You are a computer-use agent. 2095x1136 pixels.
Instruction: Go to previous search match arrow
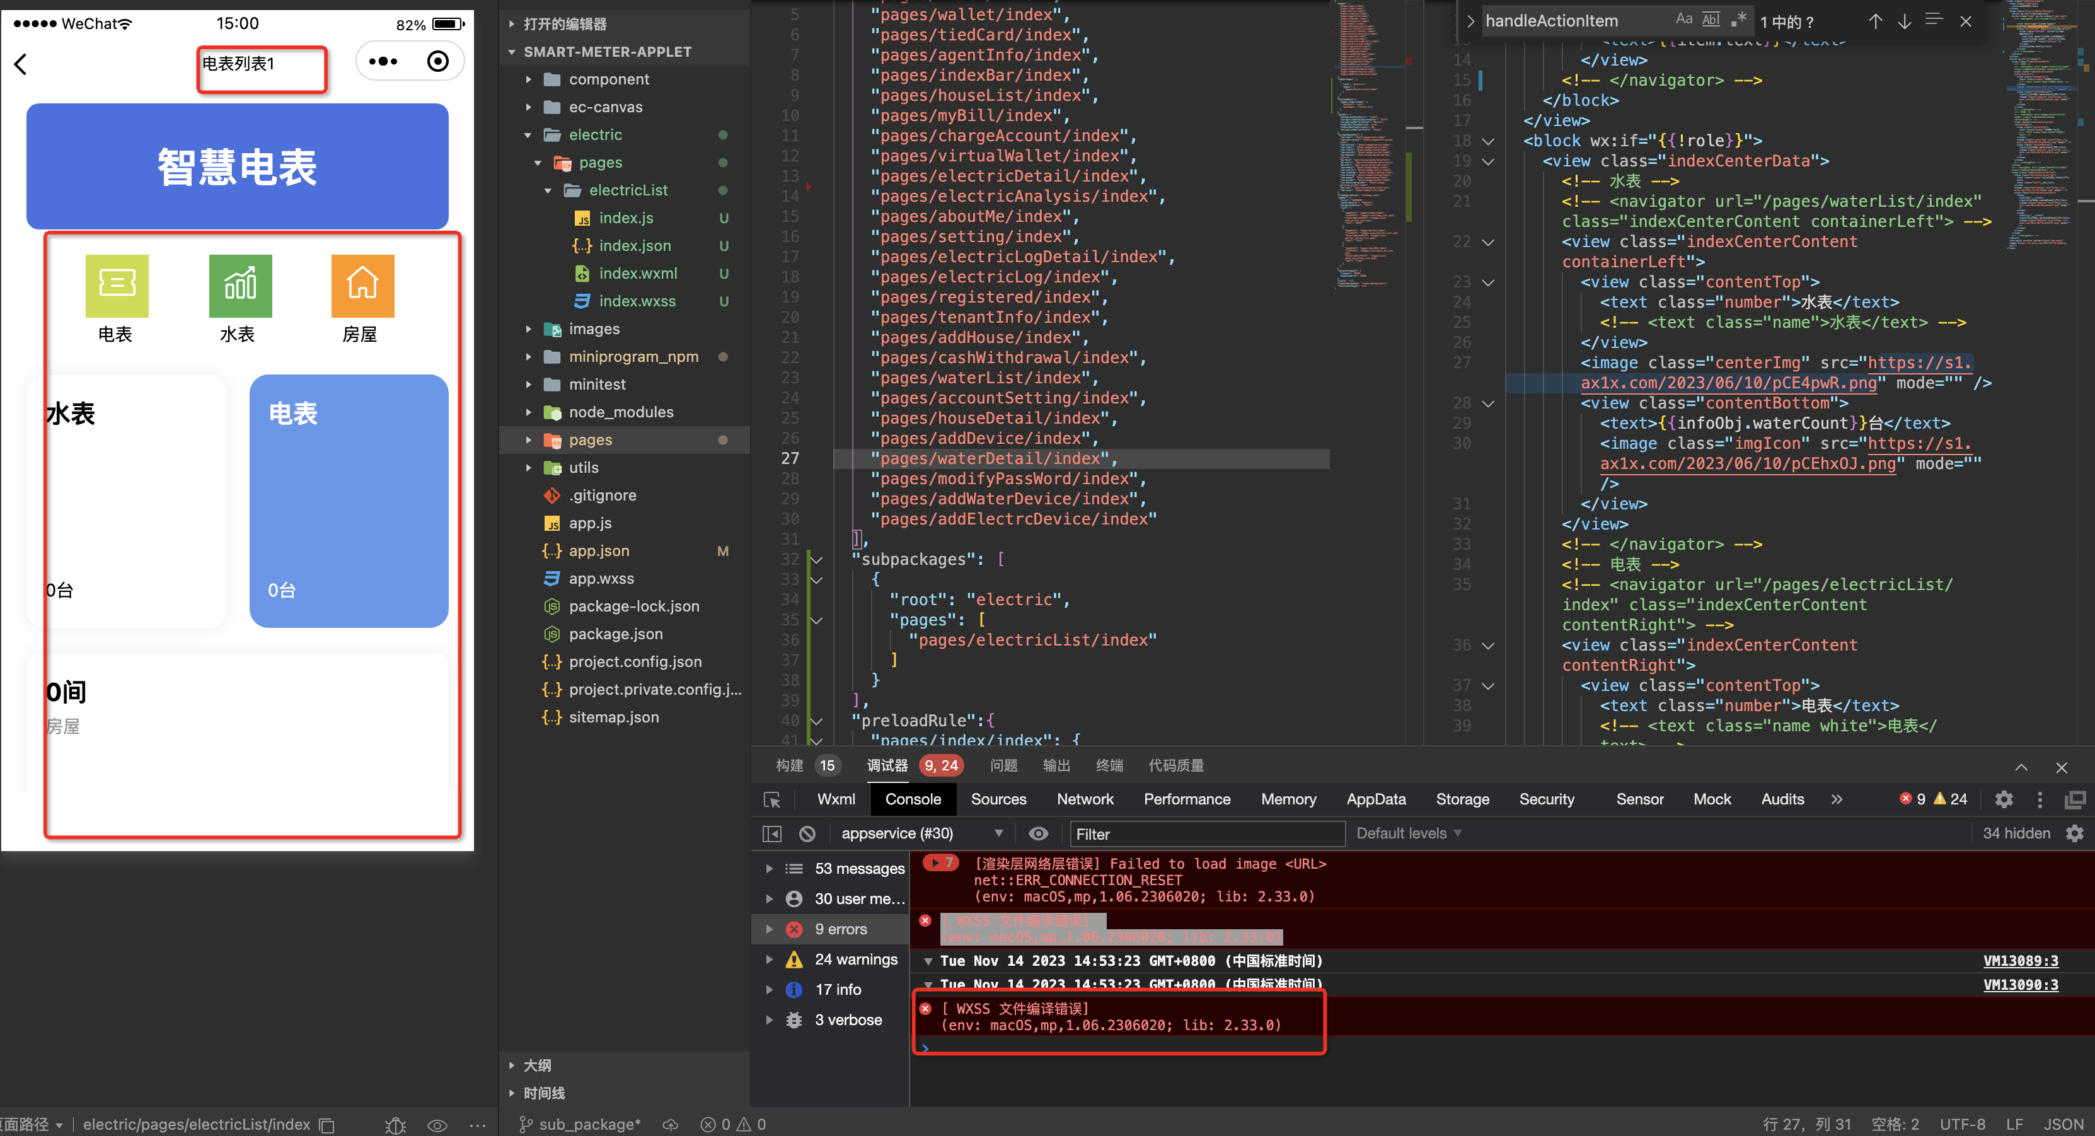pos(1874,21)
